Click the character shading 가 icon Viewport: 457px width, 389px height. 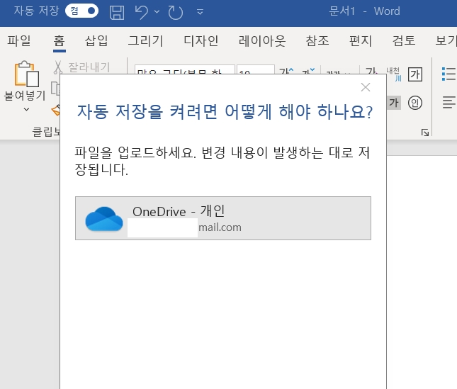[393, 103]
